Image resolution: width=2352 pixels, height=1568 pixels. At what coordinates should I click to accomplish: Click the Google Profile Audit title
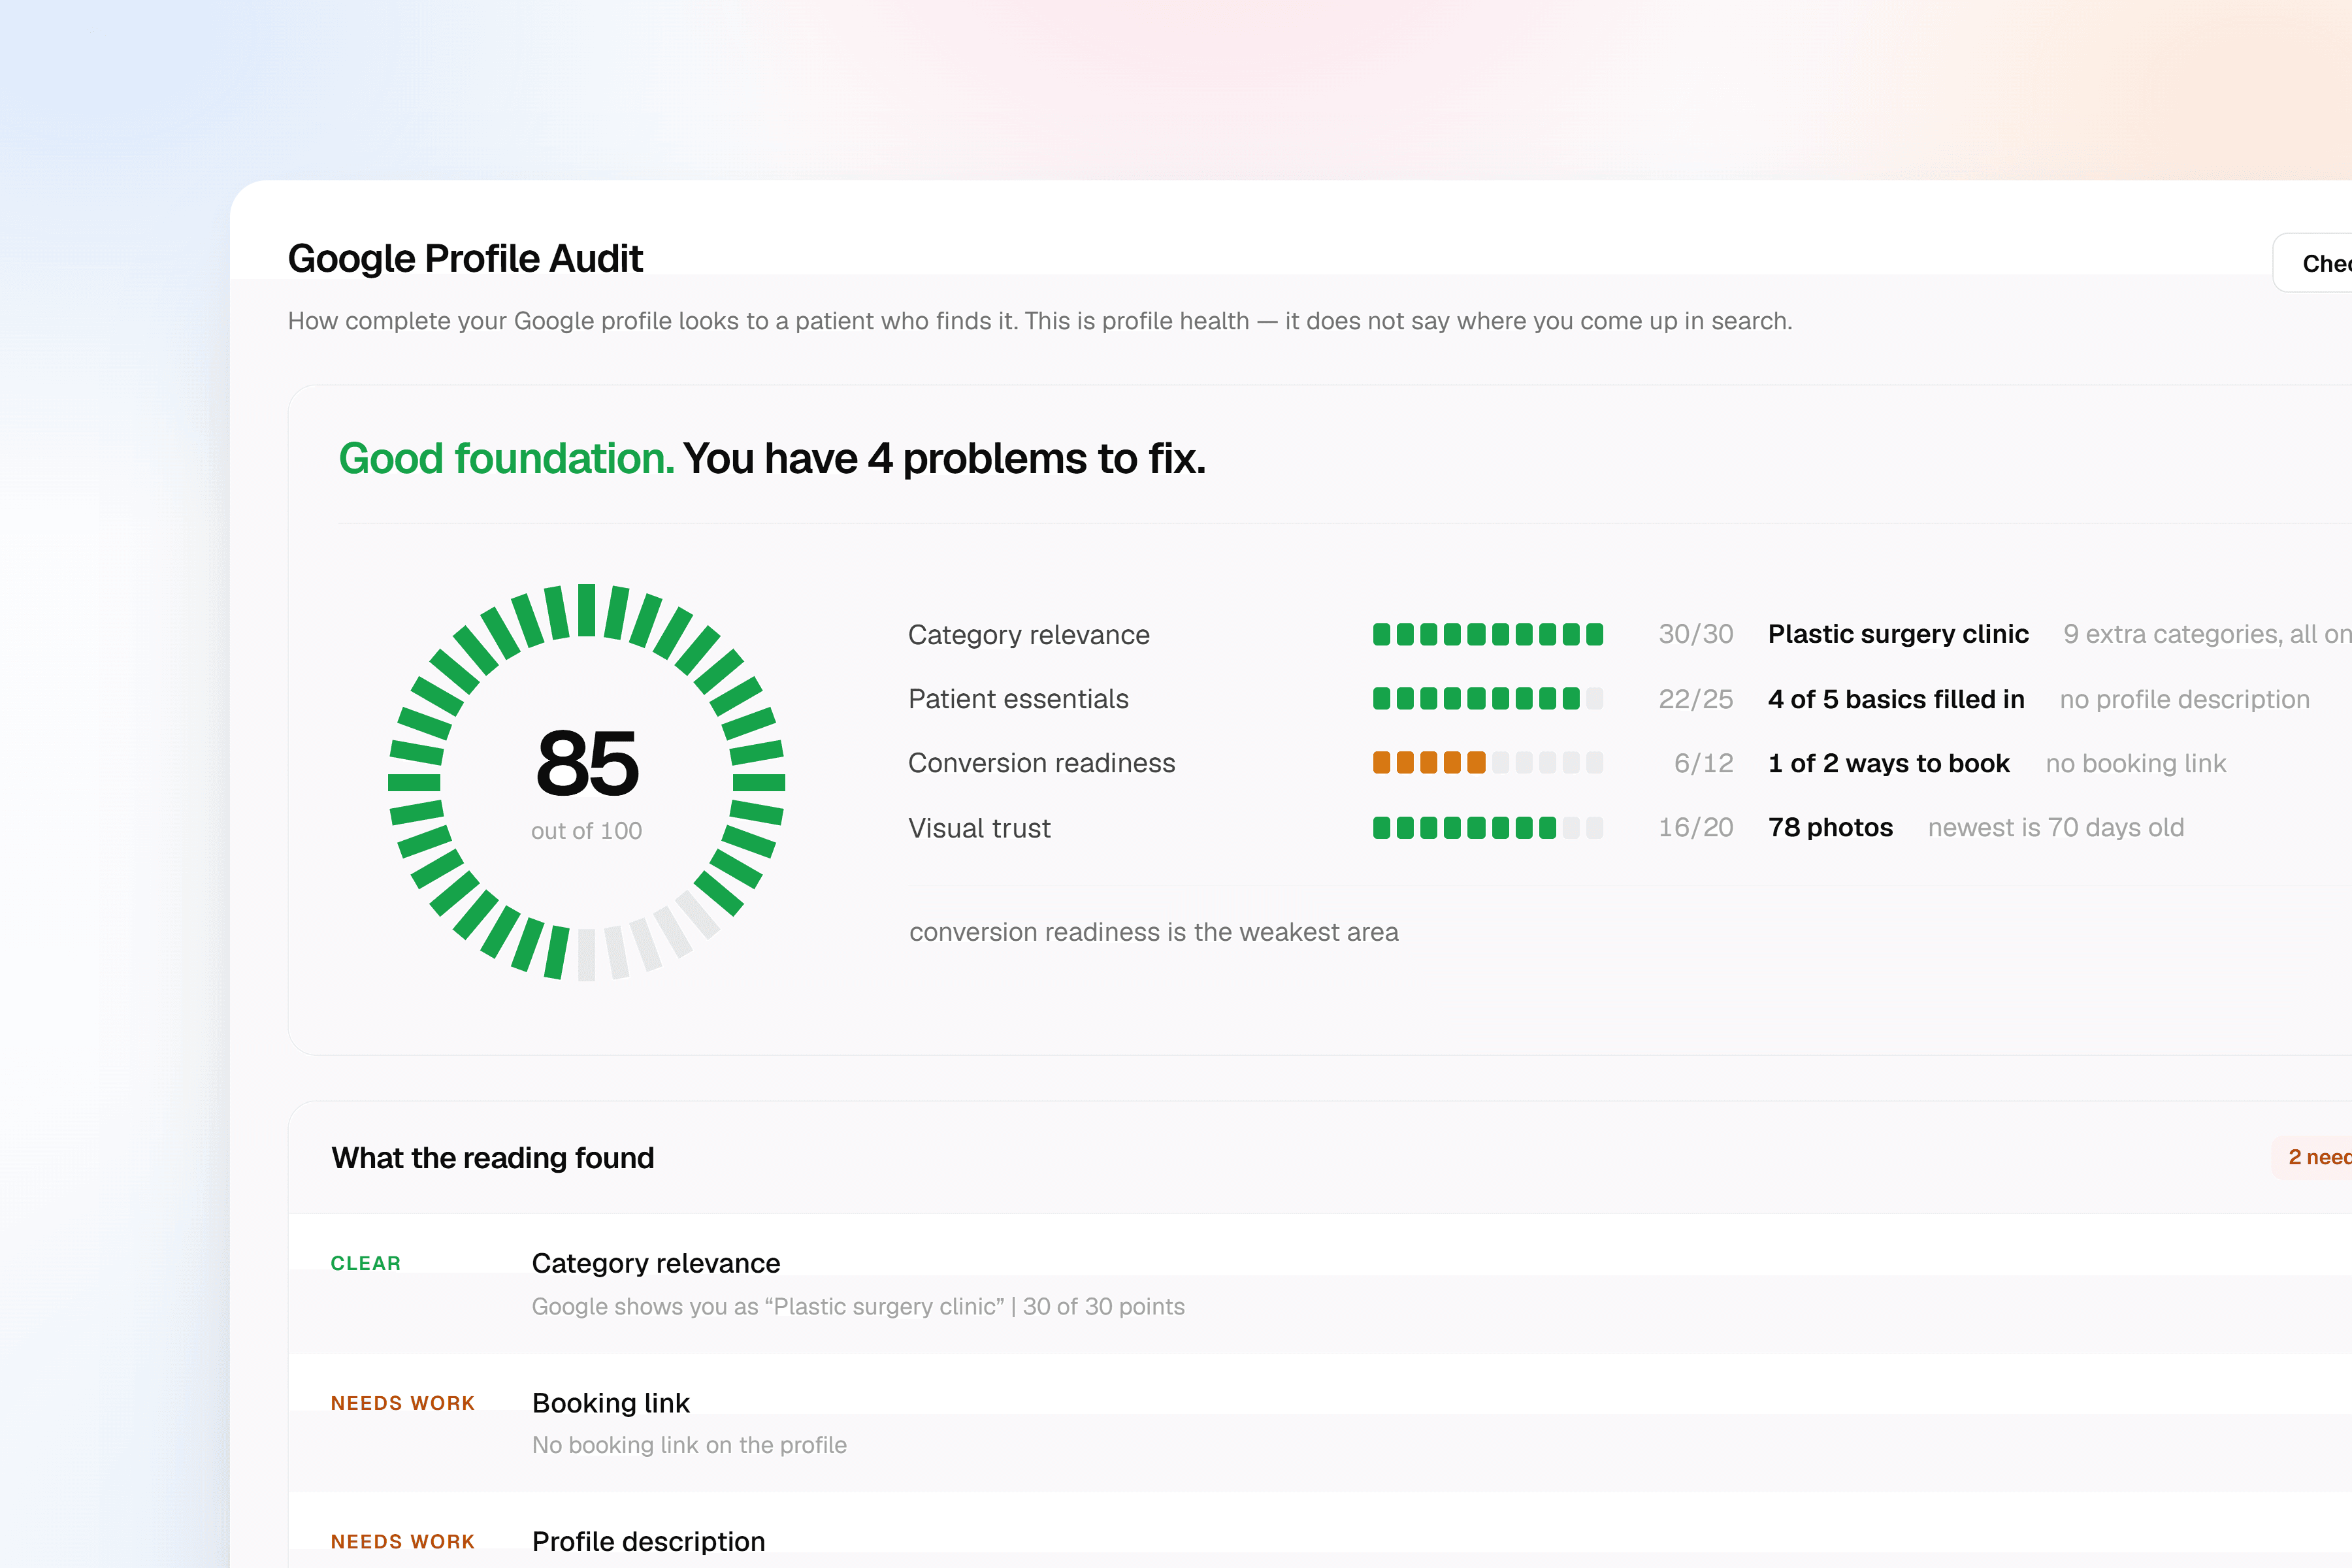(465, 259)
